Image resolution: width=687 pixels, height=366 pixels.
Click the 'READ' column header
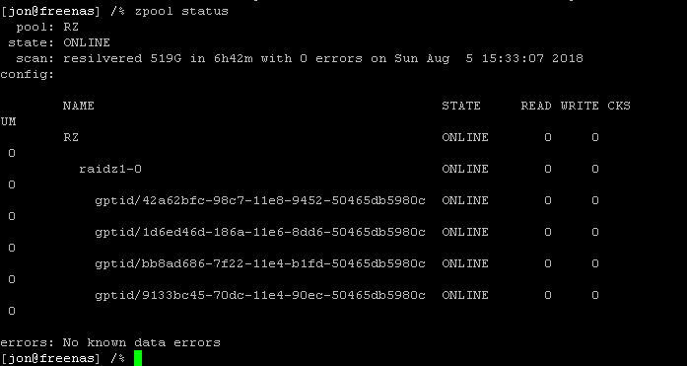[x=536, y=107]
